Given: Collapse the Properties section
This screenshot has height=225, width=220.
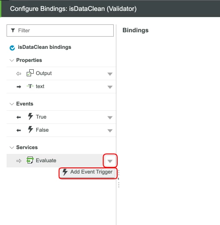Looking at the screenshot, I should click(x=12, y=60).
